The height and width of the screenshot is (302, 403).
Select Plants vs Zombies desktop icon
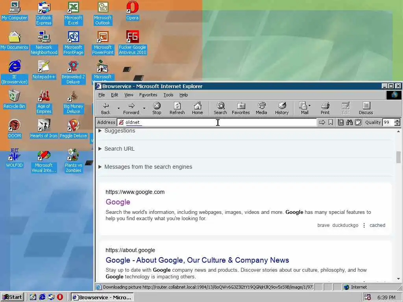(73, 161)
